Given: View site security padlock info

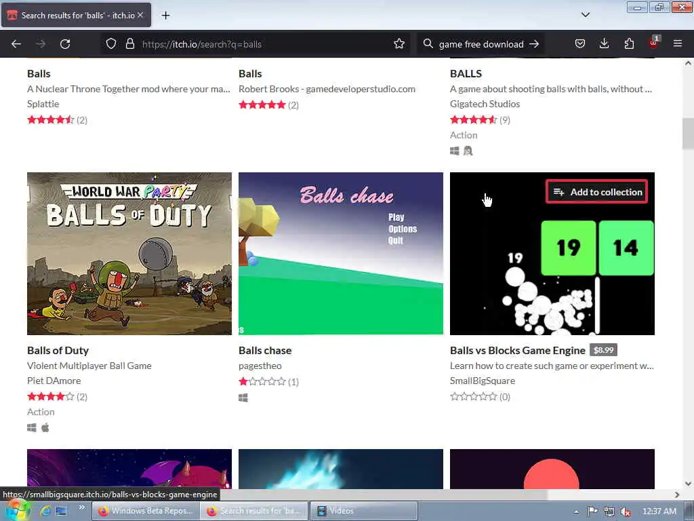Looking at the screenshot, I should 129,44.
